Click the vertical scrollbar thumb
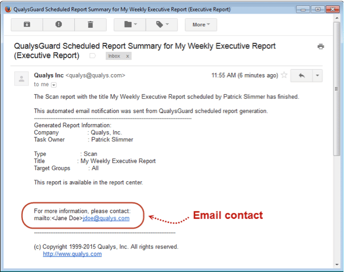The height and width of the screenshot is (272, 344). (x=337, y=89)
